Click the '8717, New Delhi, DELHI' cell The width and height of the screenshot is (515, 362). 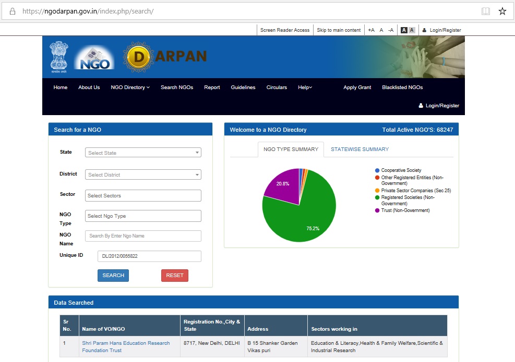[212, 346]
